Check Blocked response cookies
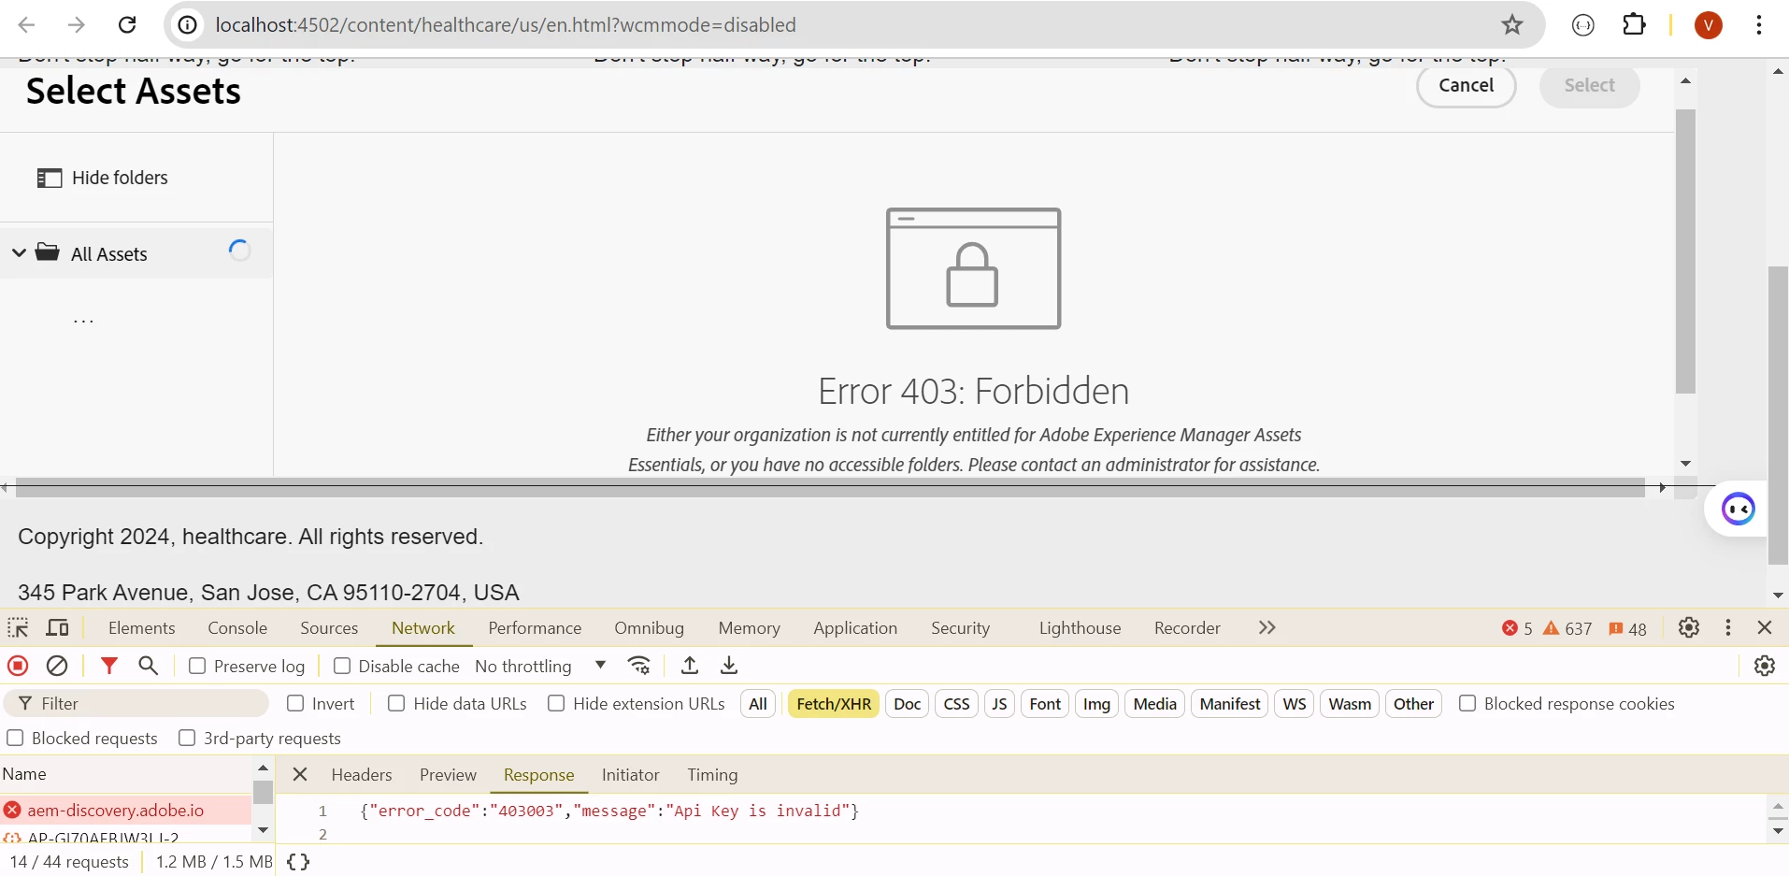Image resolution: width=1789 pixels, height=876 pixels. (x=1467, y=703)
